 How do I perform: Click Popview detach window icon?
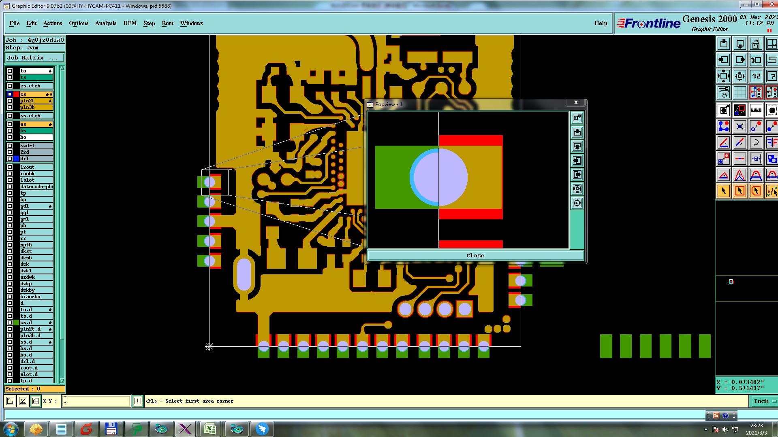coord(577,118)
